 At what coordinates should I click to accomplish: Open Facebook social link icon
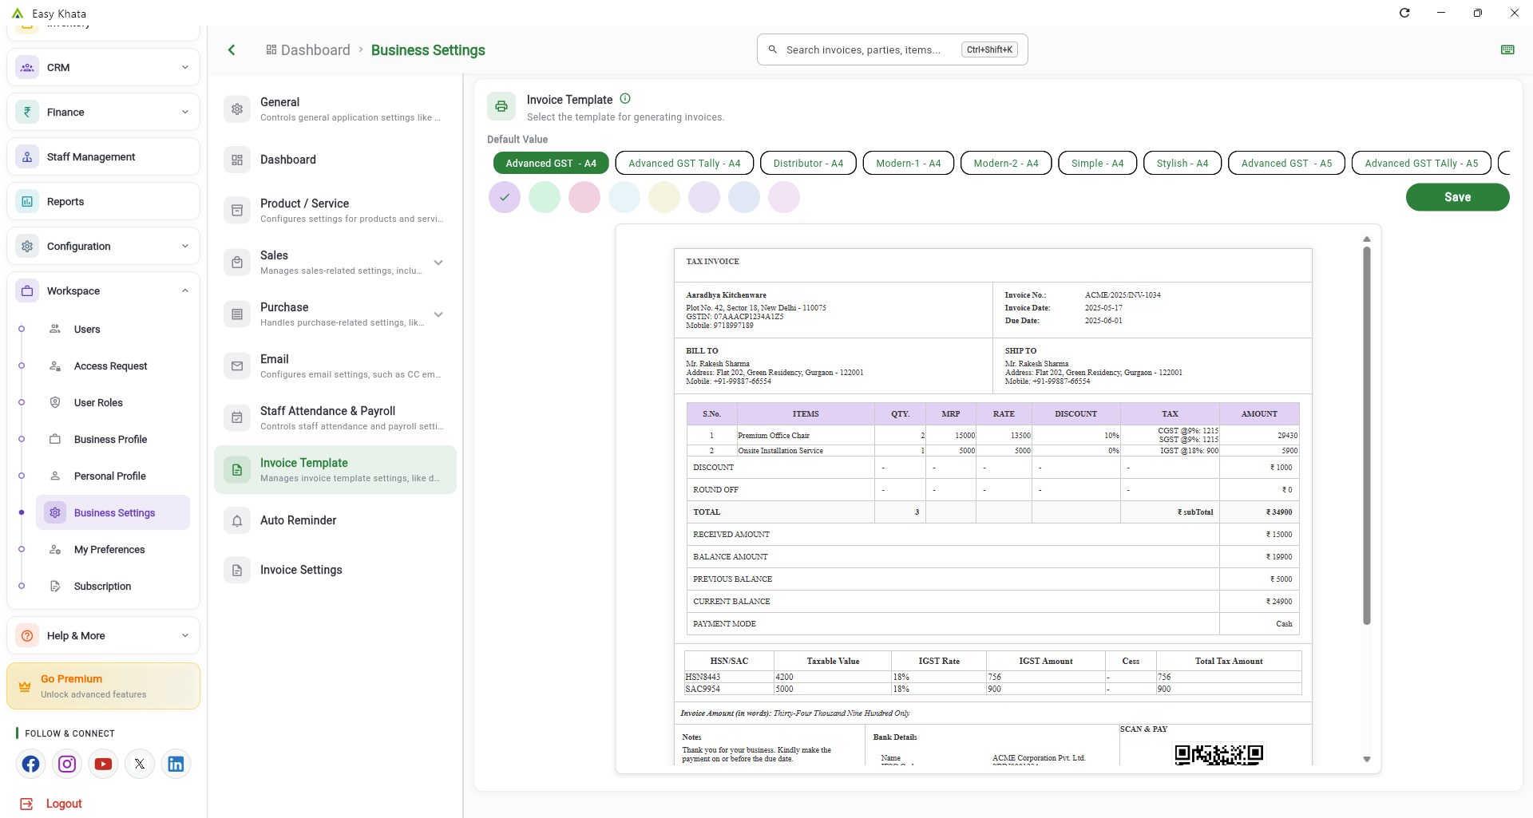coord(30,764)
